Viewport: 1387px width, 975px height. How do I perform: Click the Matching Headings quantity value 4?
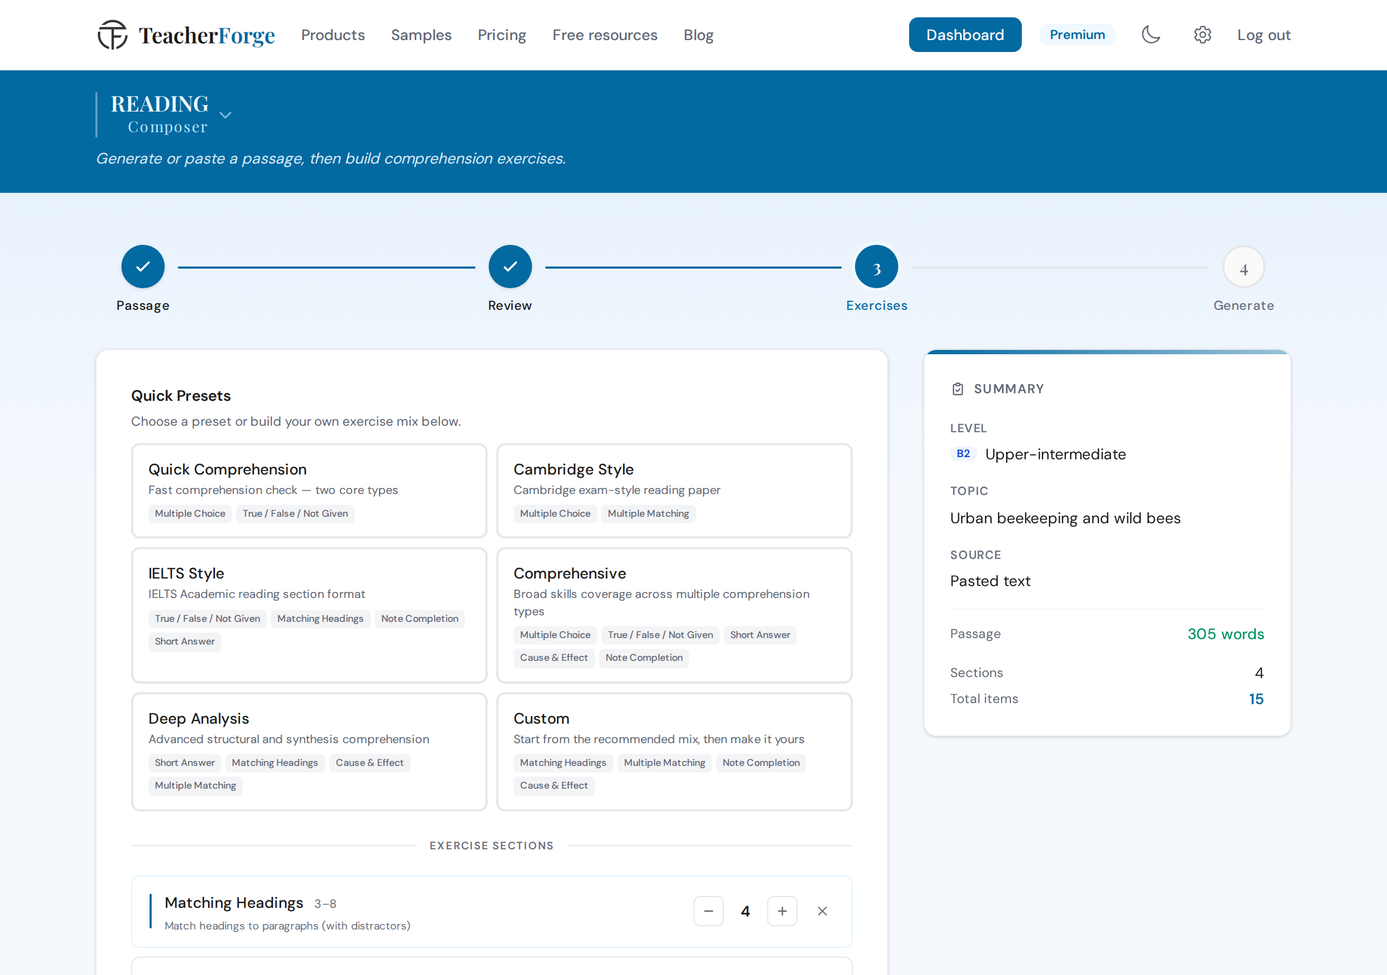[746, 911]
